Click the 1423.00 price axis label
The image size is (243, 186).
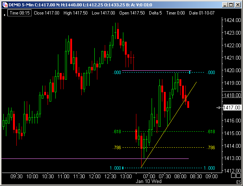click(233, 33)
